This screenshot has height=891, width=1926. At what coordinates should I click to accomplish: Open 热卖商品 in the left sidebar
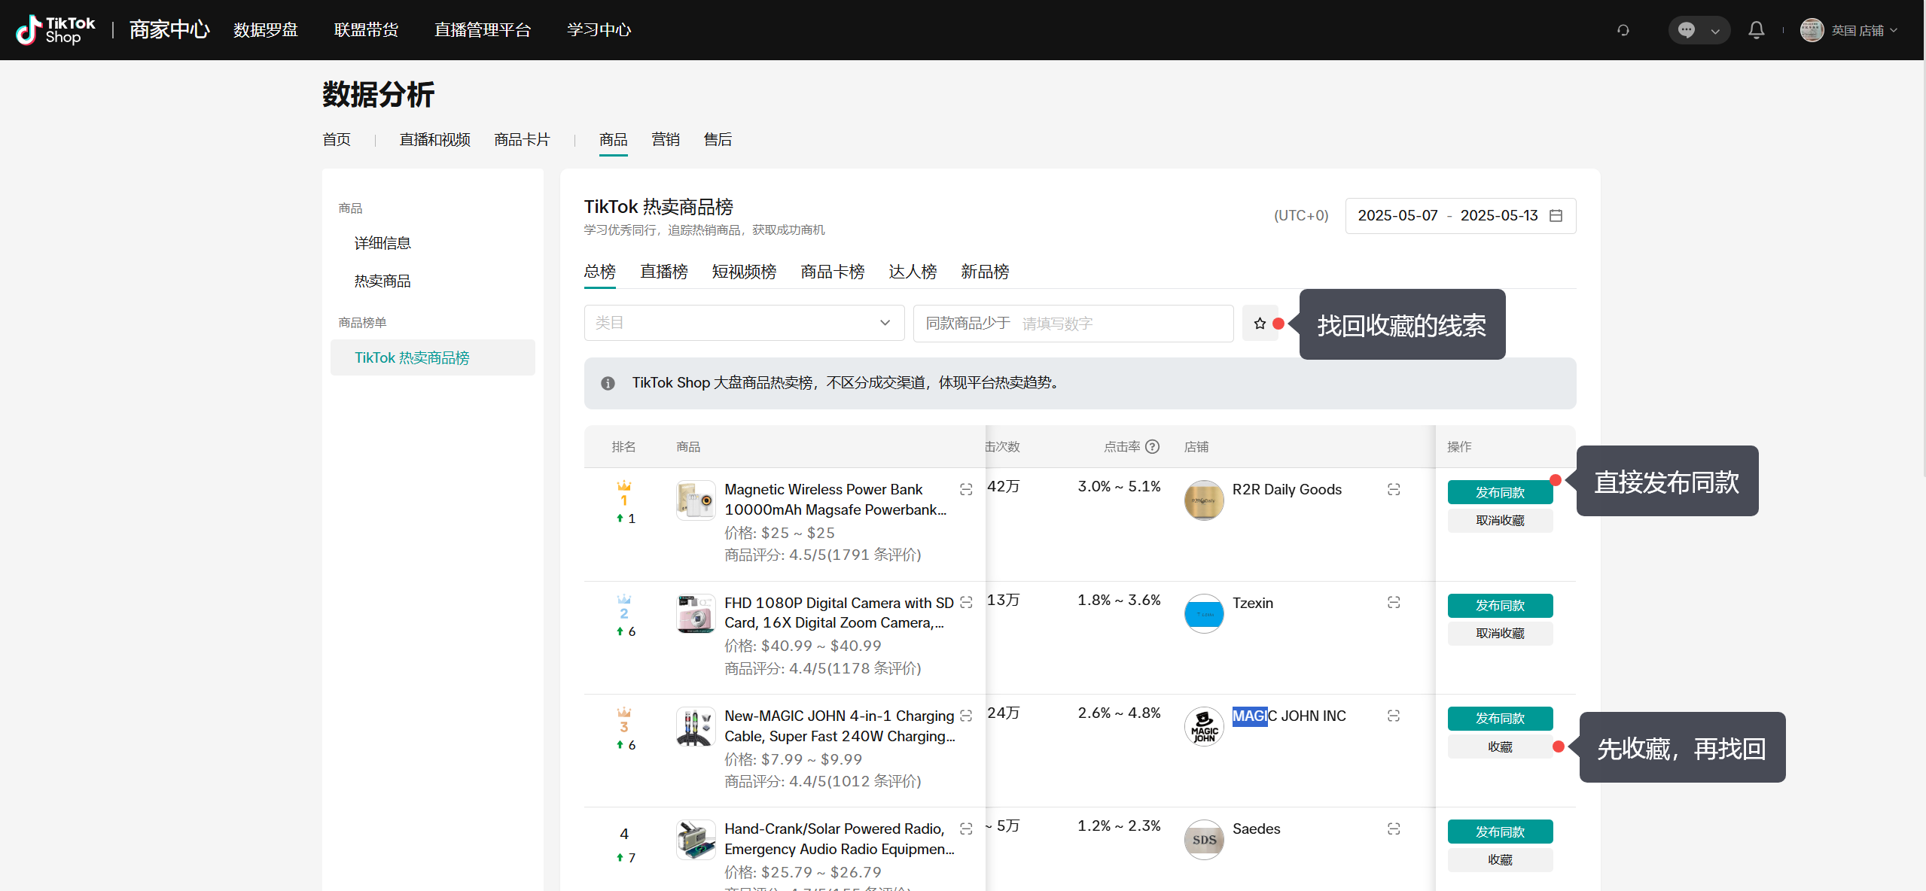click(x=382, y=281)
